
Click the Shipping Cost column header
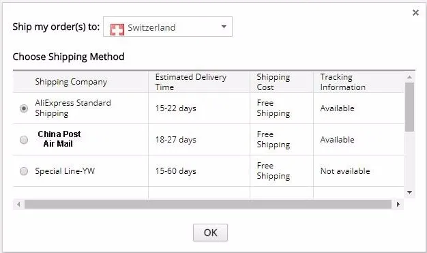(273, 82)
